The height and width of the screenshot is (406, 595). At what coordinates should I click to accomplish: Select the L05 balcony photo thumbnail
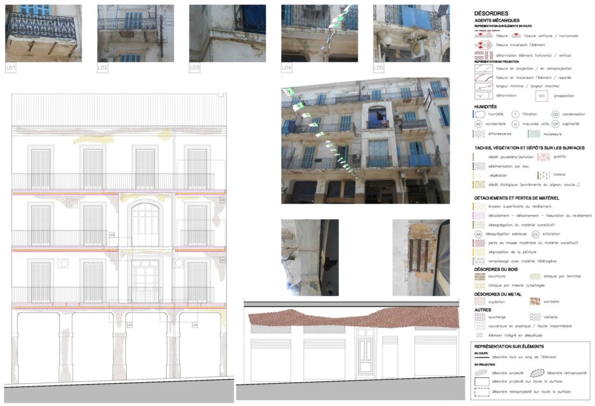411,34
